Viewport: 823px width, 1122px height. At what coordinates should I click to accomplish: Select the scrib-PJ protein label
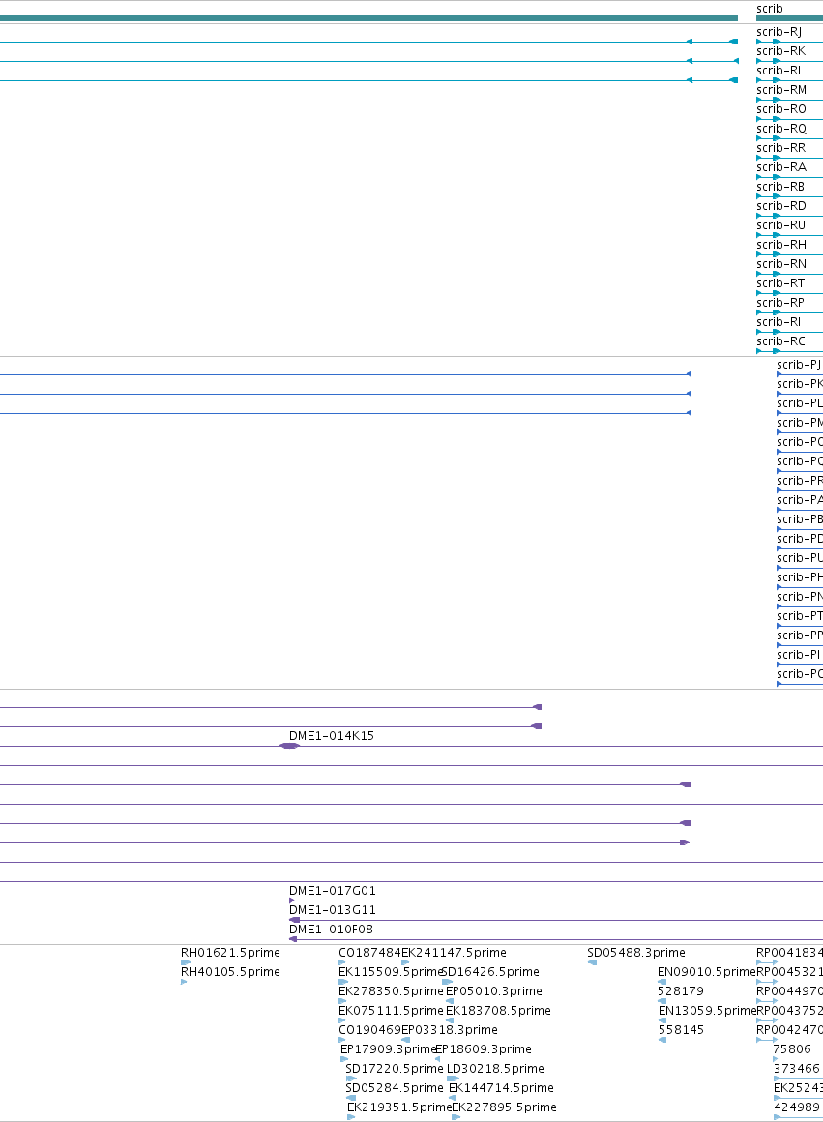[x=799, y=365]
